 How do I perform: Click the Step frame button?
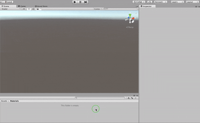tap(86, 2)
